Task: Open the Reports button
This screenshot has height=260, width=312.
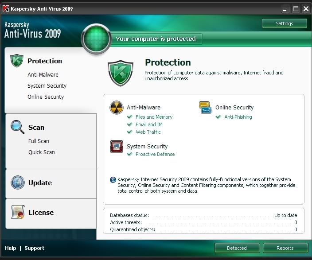Action: [285, 248]
